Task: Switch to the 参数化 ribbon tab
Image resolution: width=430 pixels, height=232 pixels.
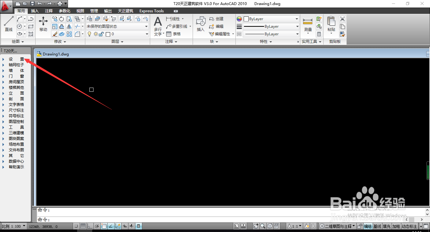Action: point(65,11)
